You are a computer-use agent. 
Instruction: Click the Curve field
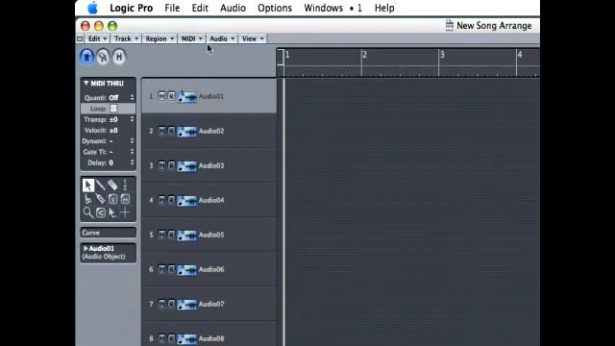pyautogui.click(x=109, y=233)
